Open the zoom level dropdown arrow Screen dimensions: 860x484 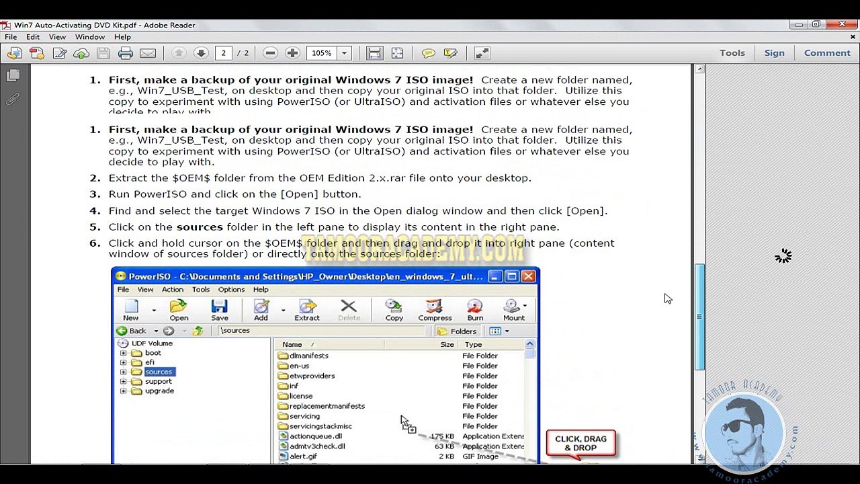coord(344,53)
